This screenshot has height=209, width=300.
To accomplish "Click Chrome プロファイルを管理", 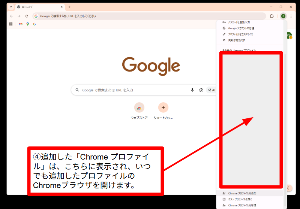I will [x=242, y=205].
